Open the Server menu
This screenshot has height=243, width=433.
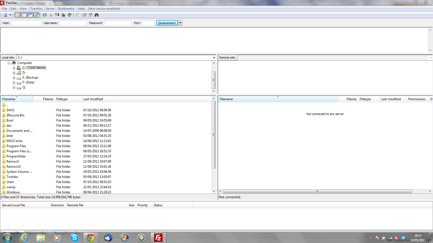tap(50, 9)
